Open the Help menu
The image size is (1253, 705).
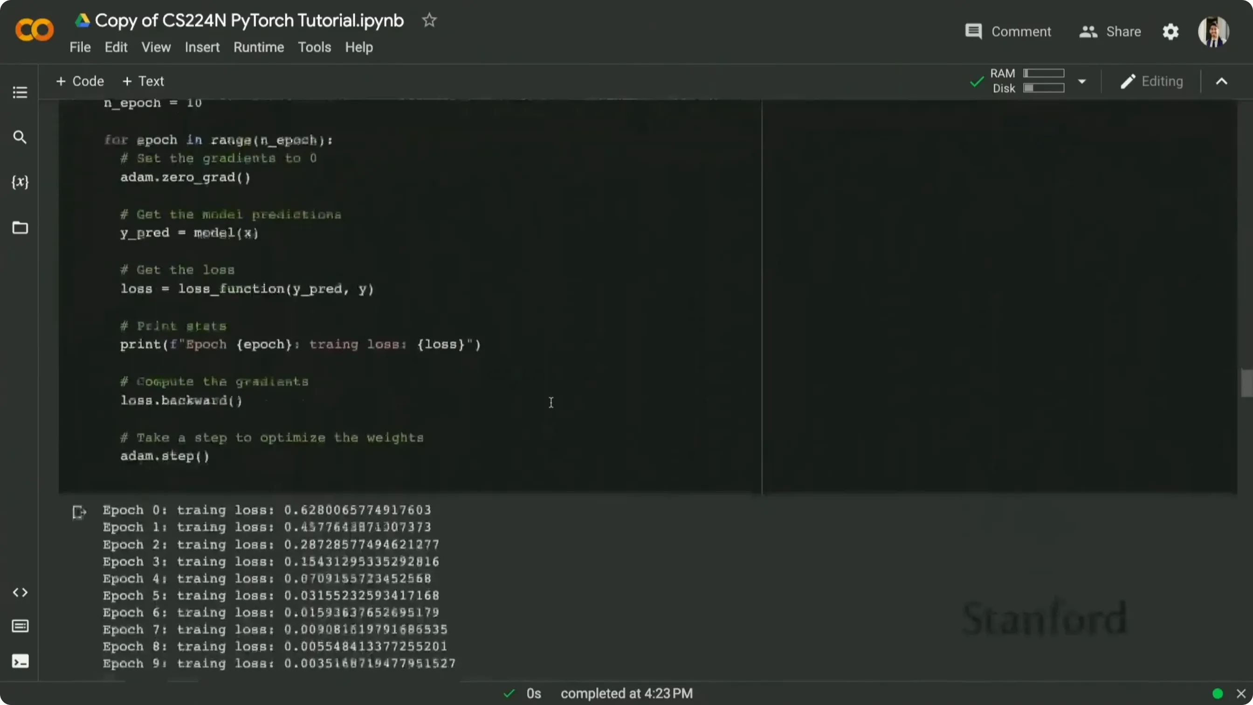tap(359, 47)
